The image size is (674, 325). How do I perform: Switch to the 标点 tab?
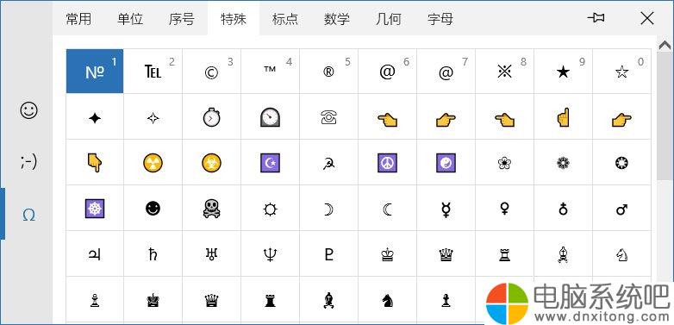pos(285,19)
